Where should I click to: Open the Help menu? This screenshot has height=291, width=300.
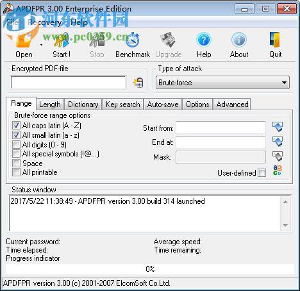tap(79, 22)
